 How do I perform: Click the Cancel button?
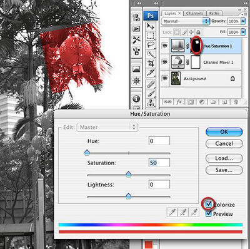point(224,143)
